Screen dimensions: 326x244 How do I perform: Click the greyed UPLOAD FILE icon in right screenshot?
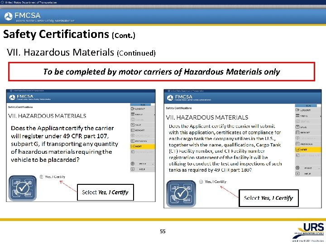(x=297, y=138)
